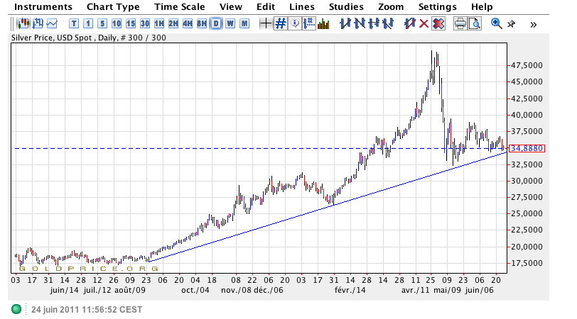This screenshot has height=319, width=577.
Task: Click the weekly (W) time scale button
Action: click(230, 23)
